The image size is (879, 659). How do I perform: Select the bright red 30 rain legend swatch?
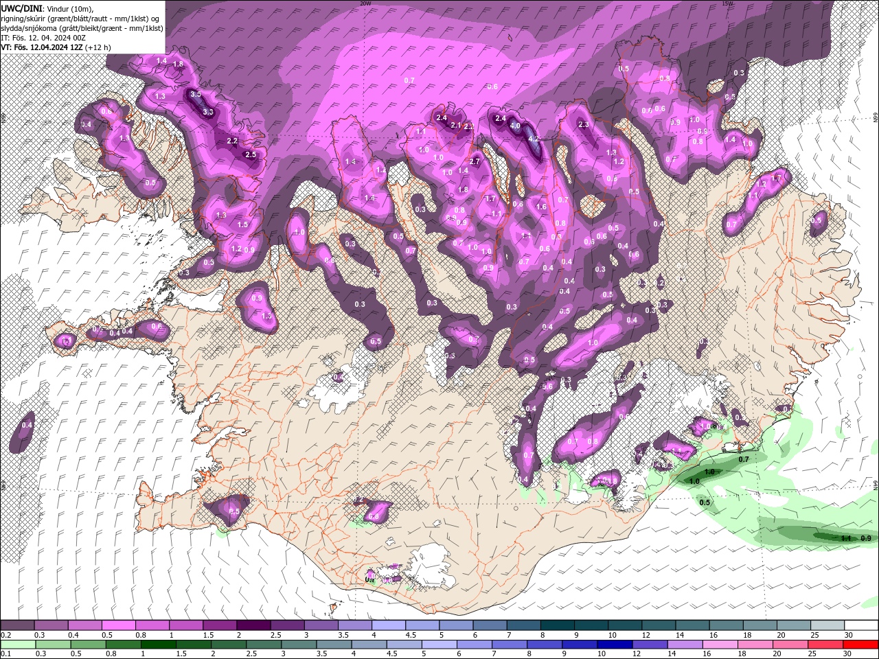[x=861, y=644]
